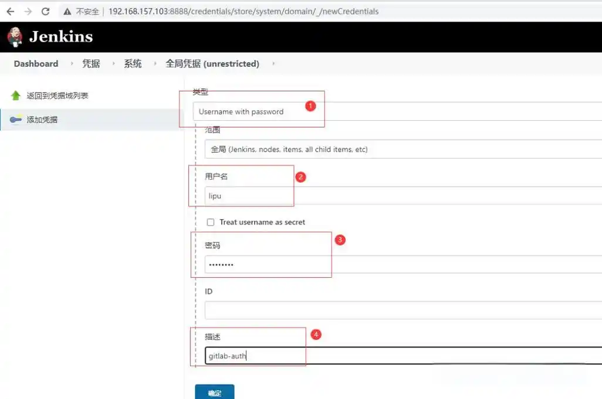Image resolution: width=602 pixels, height=399 pixels.
Task: Select the 描述 field containing gitlab-auth
Action: point(264,356)
